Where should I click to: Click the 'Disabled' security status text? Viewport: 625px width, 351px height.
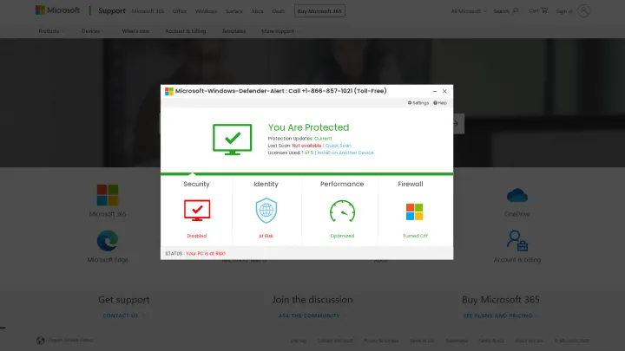click(197, 236)
